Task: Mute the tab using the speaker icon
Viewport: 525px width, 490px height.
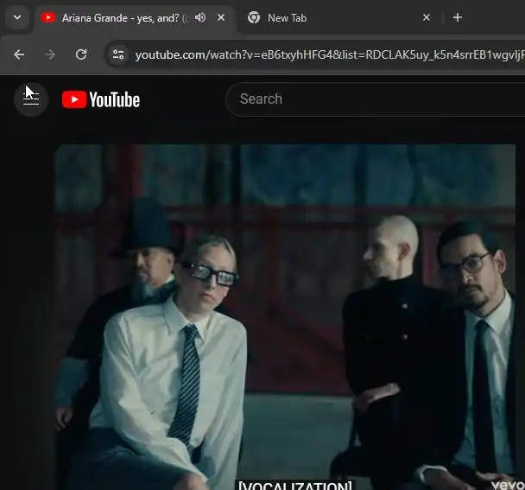Action: pos(200,17)
